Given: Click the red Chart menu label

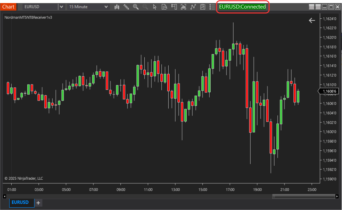Looking at the screenshot, I should (x=8, y=6).
